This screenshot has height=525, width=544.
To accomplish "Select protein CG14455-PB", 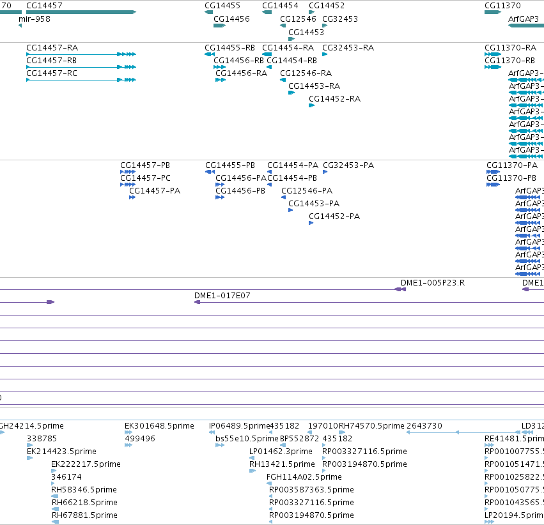I will click(x=230, y=165).
